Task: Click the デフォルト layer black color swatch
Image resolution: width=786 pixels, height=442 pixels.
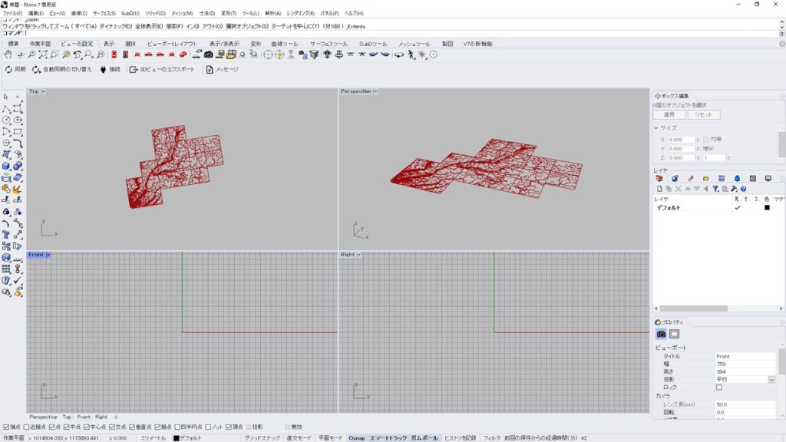Action: point(766,208)
